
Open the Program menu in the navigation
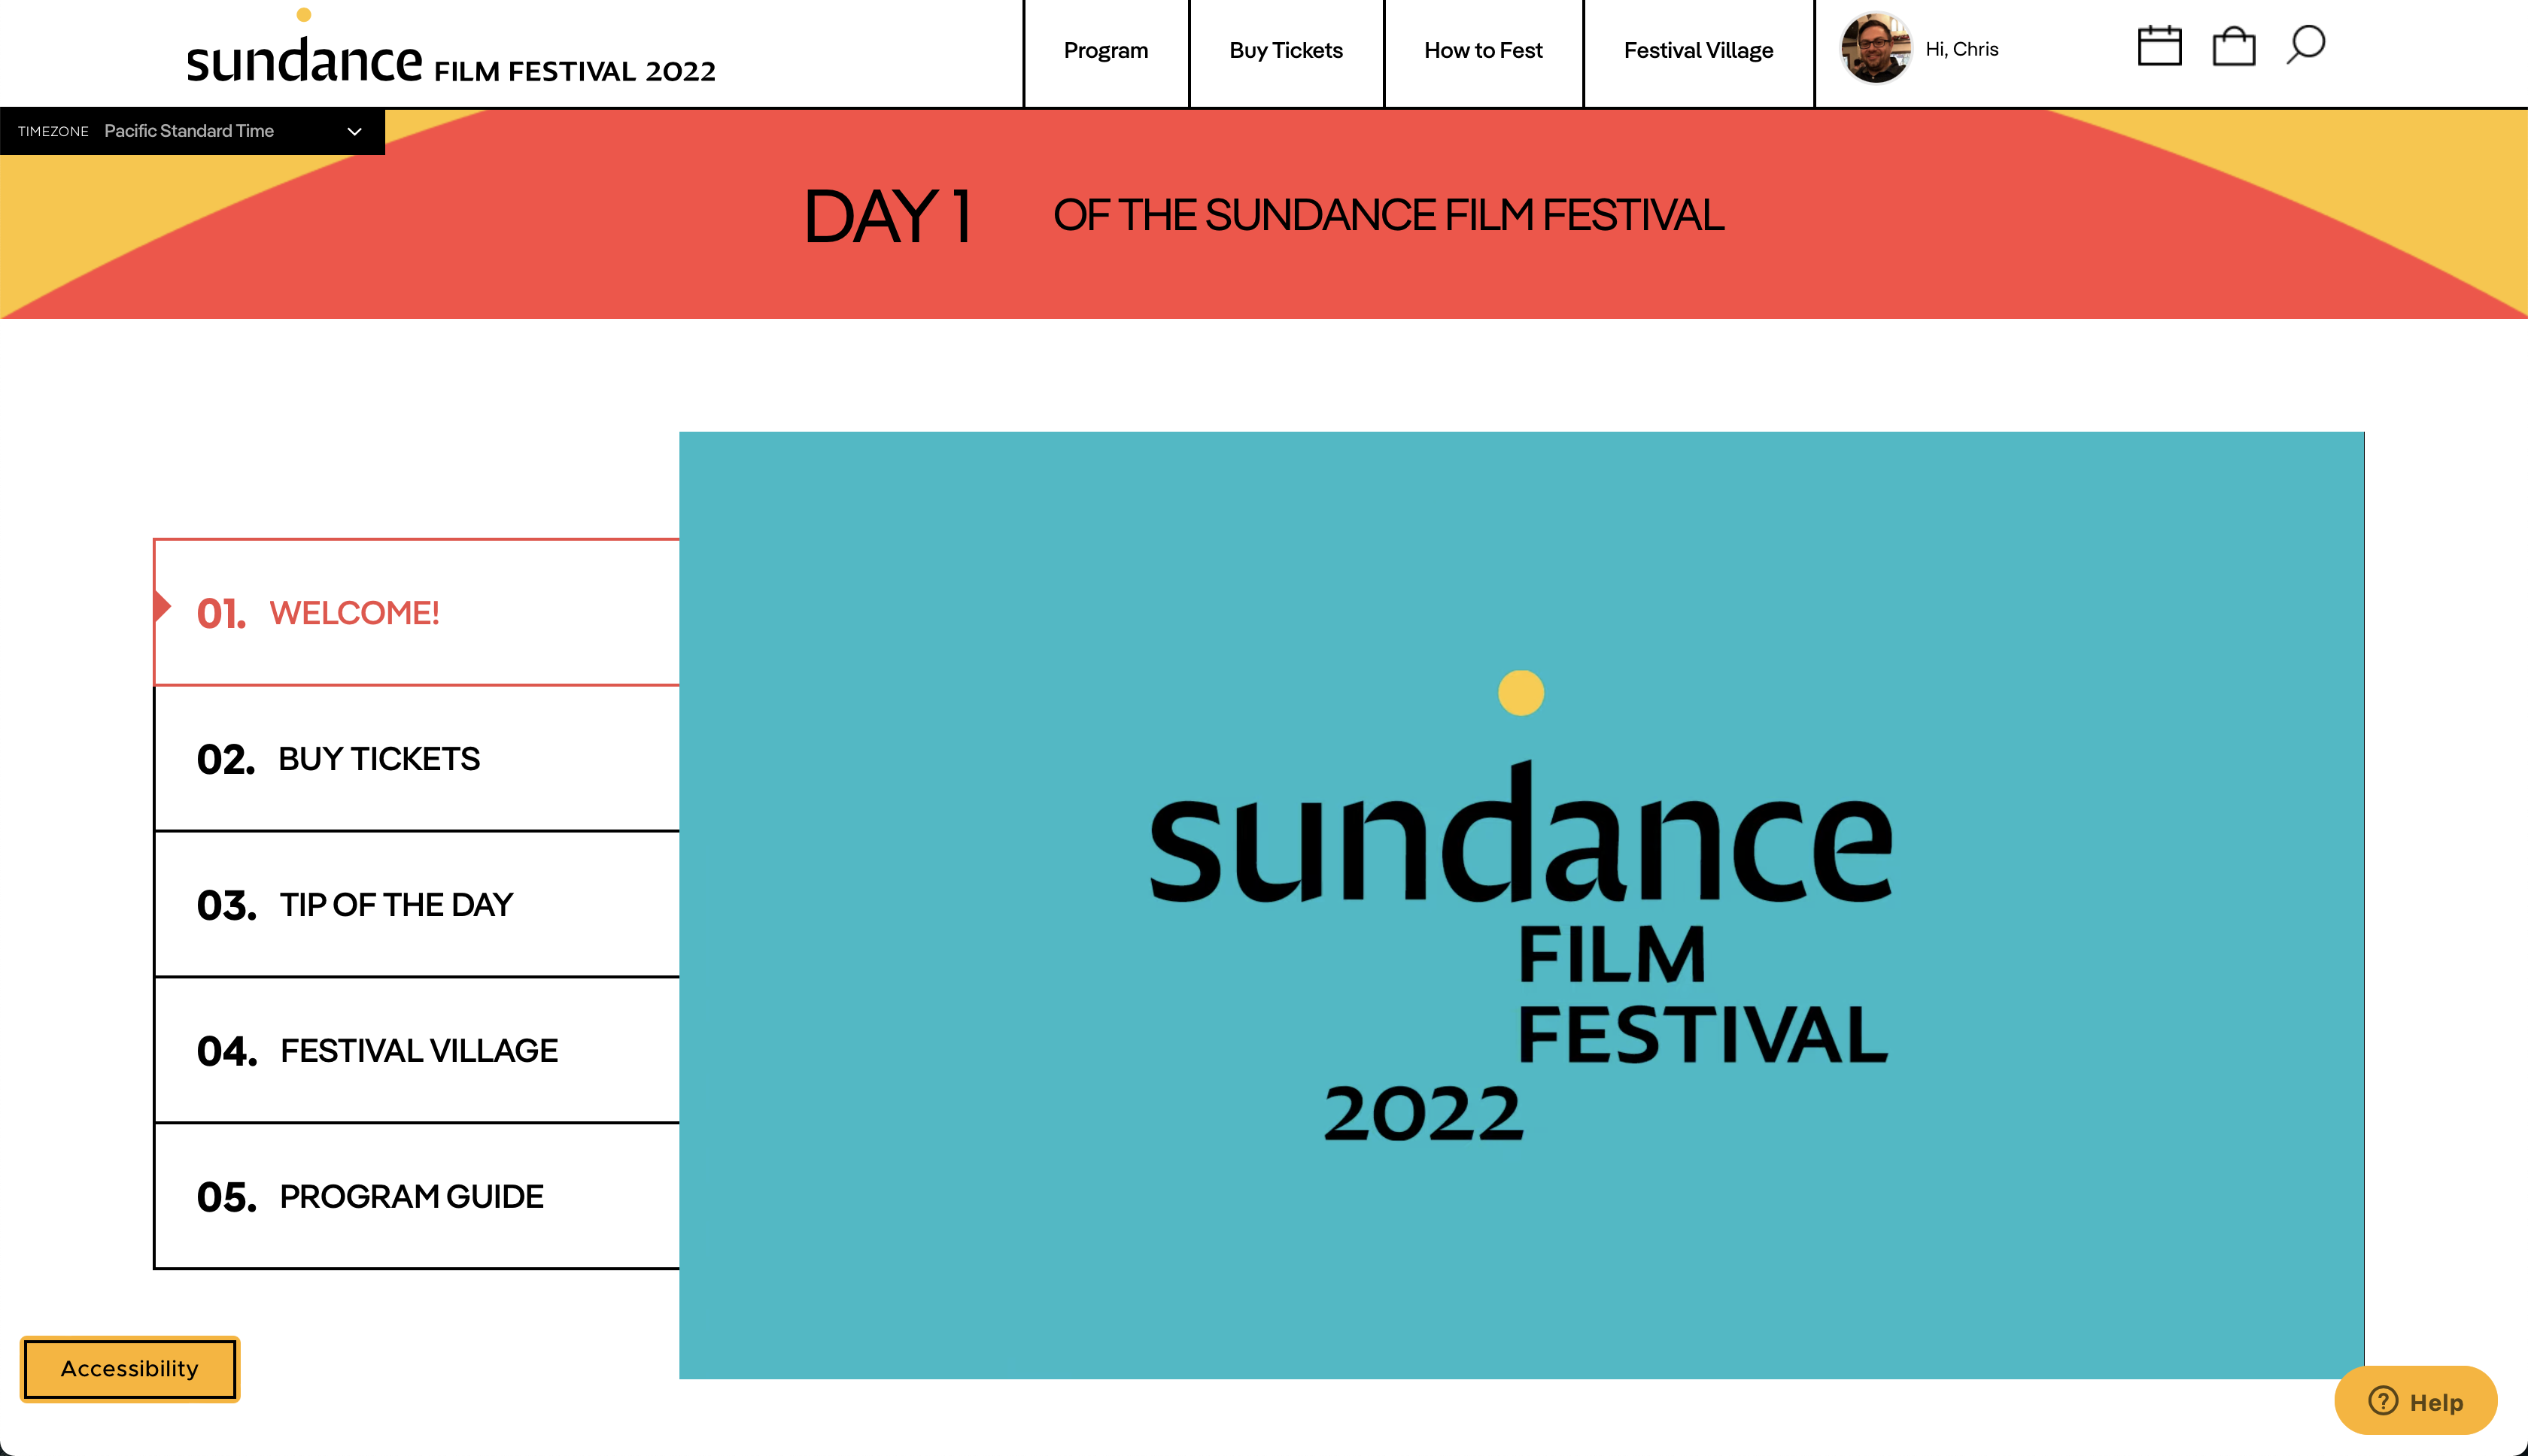pyautogui.click(x=1105, y=50)
